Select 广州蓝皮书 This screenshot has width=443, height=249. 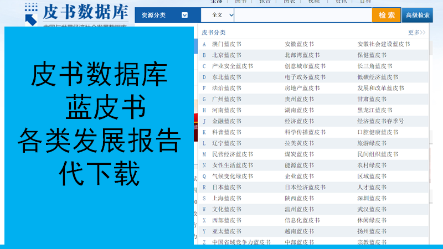(x=226, y=99)
